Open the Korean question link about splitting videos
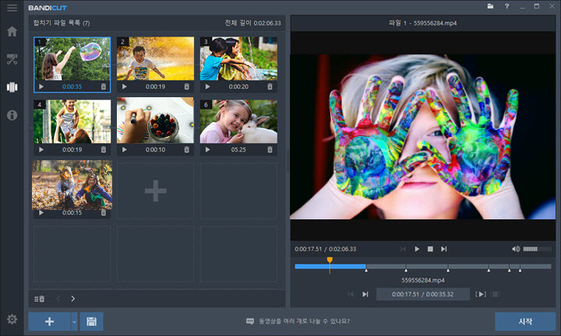The height and width of the screenshot is (336, 561). pyautogui.click(x=304, y=321)
